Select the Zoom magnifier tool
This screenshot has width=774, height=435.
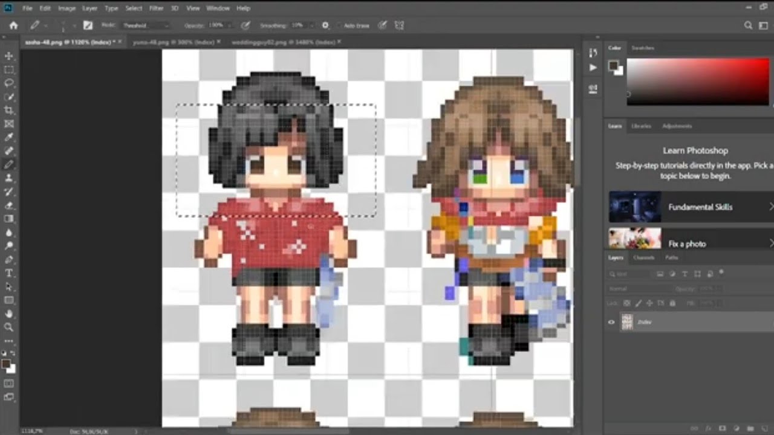[x=9, y=327]
